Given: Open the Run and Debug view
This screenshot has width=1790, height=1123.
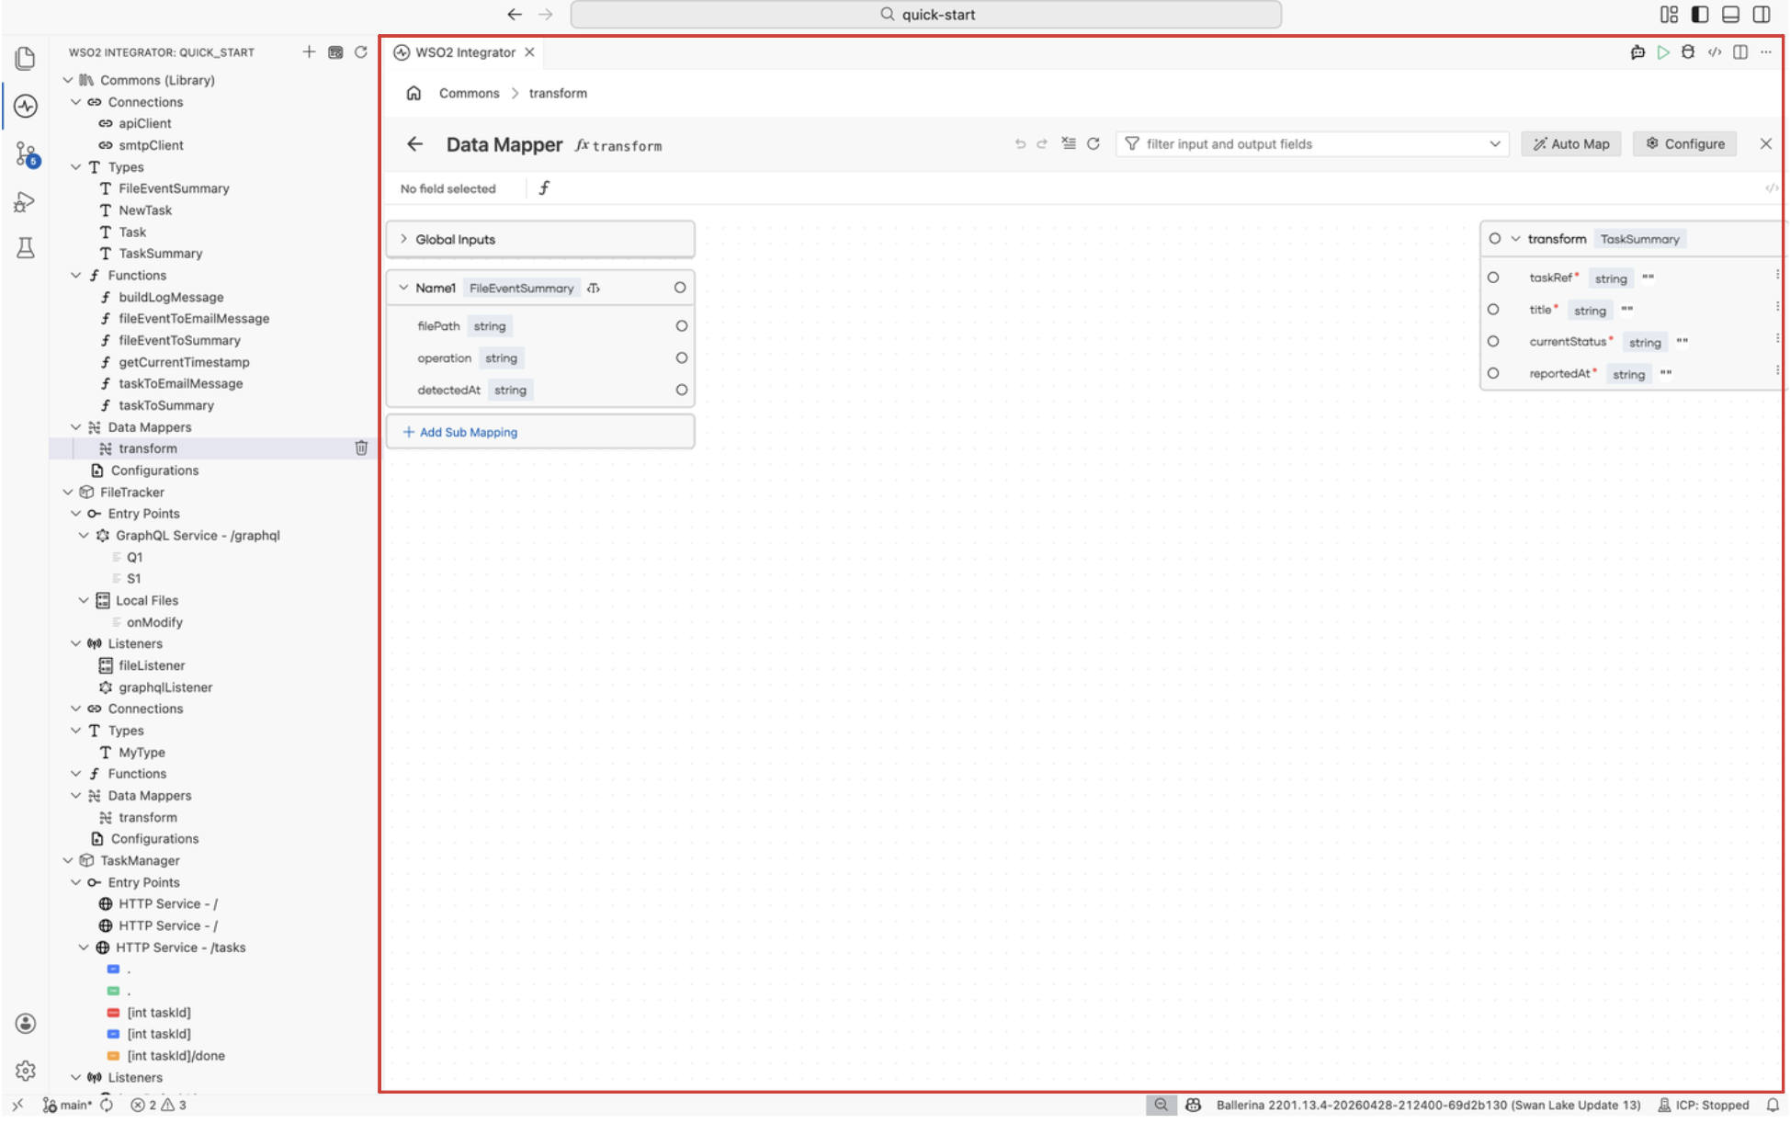Looking at the screenshot, I should [x=26, y=201].
